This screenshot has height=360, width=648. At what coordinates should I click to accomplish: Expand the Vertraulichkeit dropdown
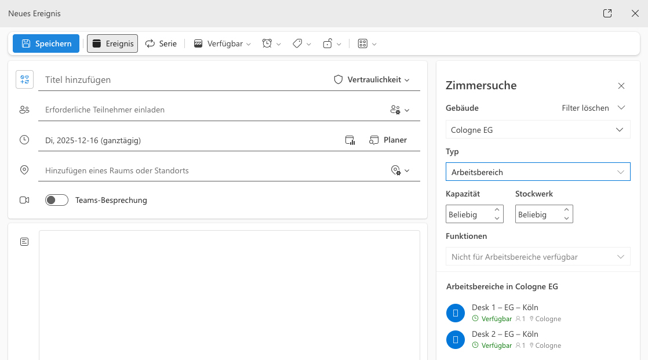tap(372, 79)
